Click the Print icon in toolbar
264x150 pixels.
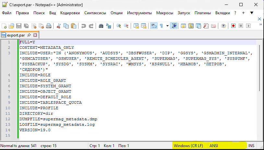49,26
